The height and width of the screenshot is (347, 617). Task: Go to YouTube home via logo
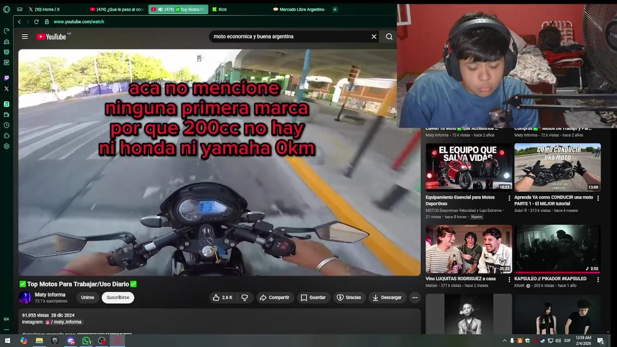[51, 37]
